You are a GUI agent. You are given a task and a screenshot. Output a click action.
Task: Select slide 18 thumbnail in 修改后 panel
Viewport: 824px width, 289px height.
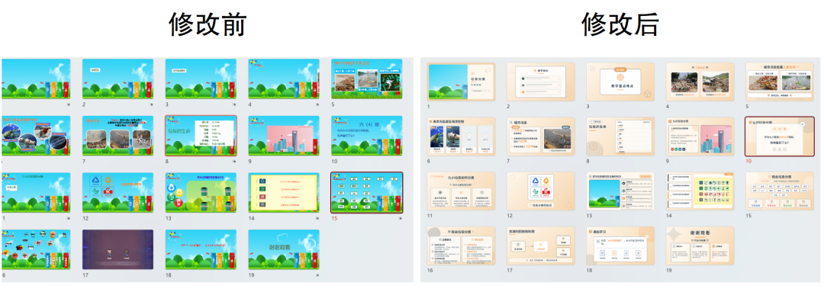click(x=620, y=246)
